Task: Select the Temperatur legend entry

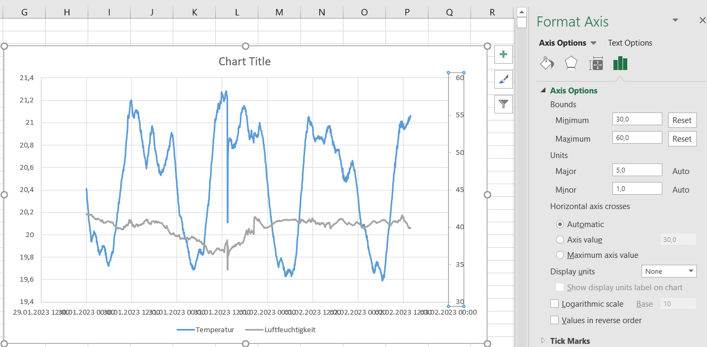Action: pos(205,330)
